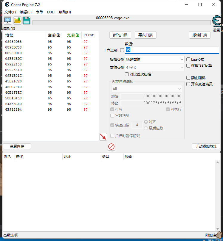Toggle the 十六进制 hex checkbox
This screenshot has height=241, width=223.
[x=122, y=50]
